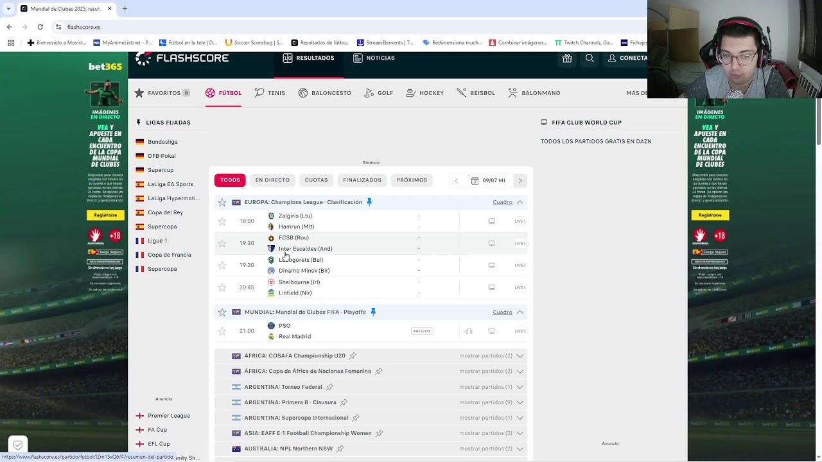
Task: Filter matches by Cuotas
Action: pyautogui.click(x=316, y=180)
